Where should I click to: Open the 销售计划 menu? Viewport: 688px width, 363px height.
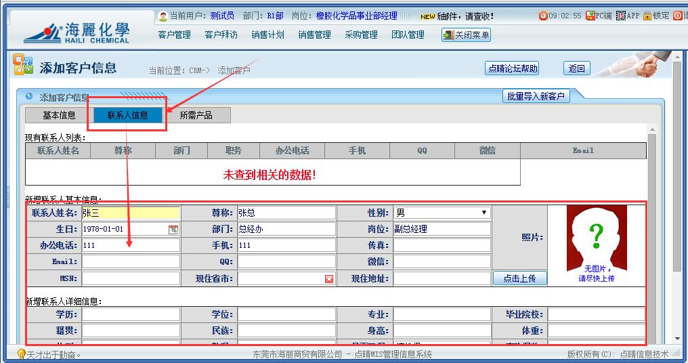267,35
